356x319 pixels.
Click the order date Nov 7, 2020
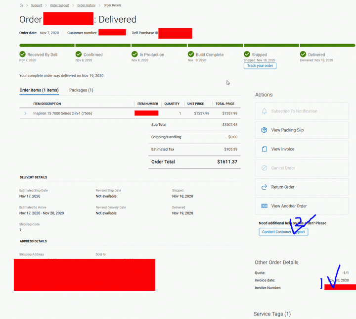click(49, 33)
